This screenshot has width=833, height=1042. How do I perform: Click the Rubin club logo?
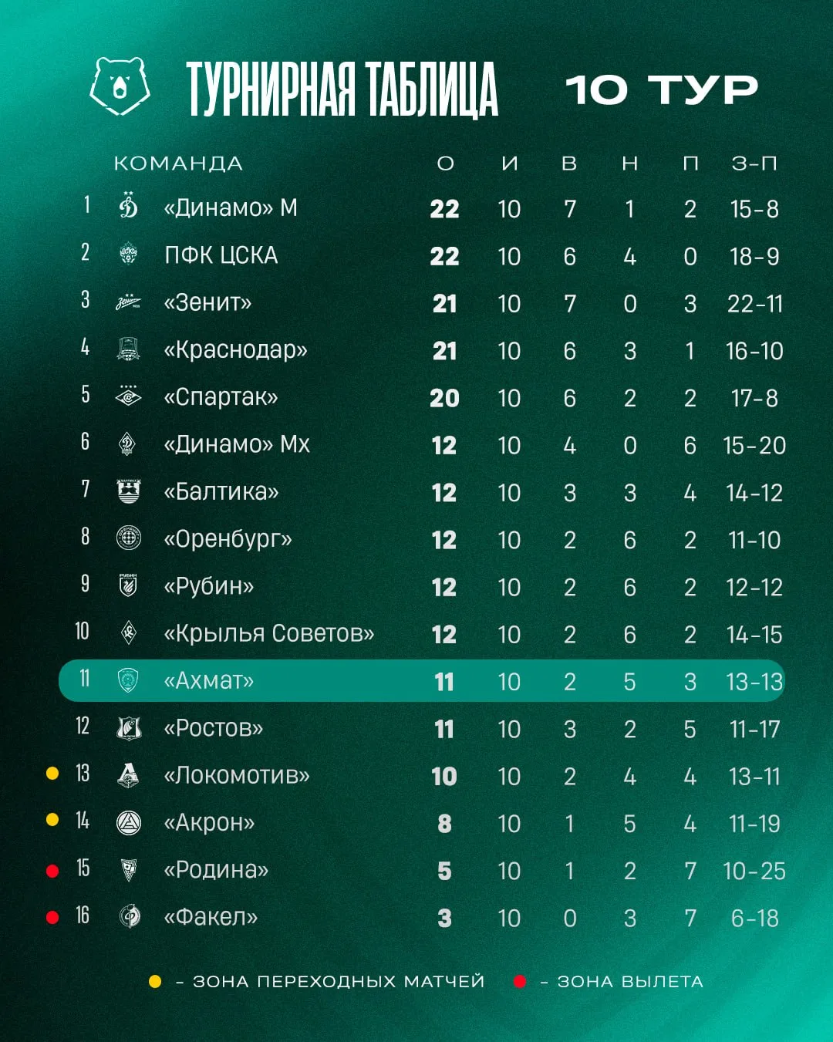click(128, 585)
